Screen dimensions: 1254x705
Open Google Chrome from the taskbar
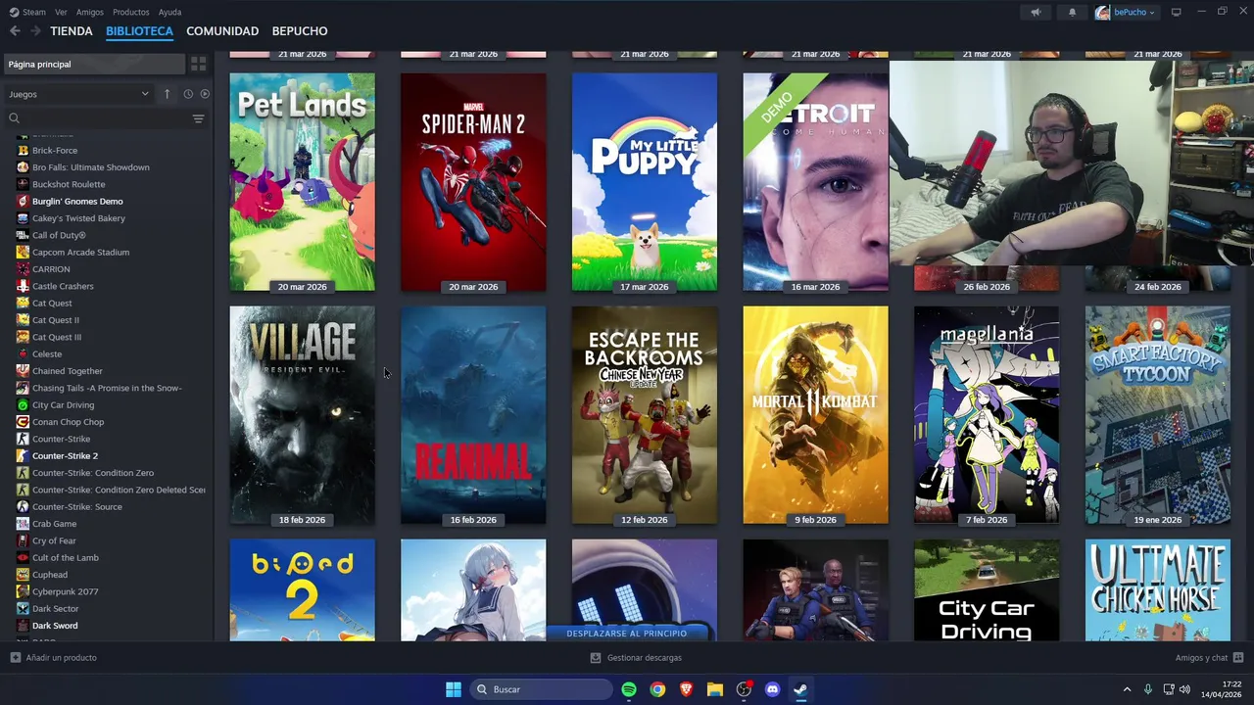657,689
